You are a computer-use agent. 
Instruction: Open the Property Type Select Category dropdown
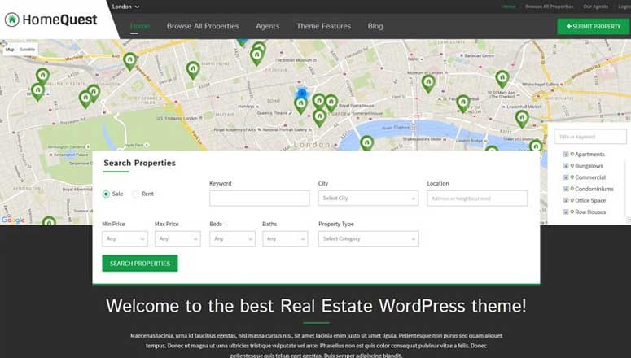pyautogui.click(x=368, y=238)
